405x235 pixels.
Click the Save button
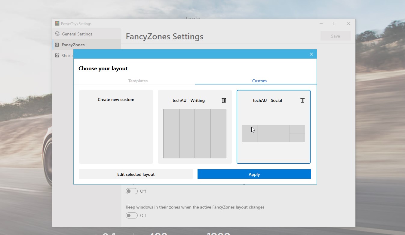tap(335, 36)
